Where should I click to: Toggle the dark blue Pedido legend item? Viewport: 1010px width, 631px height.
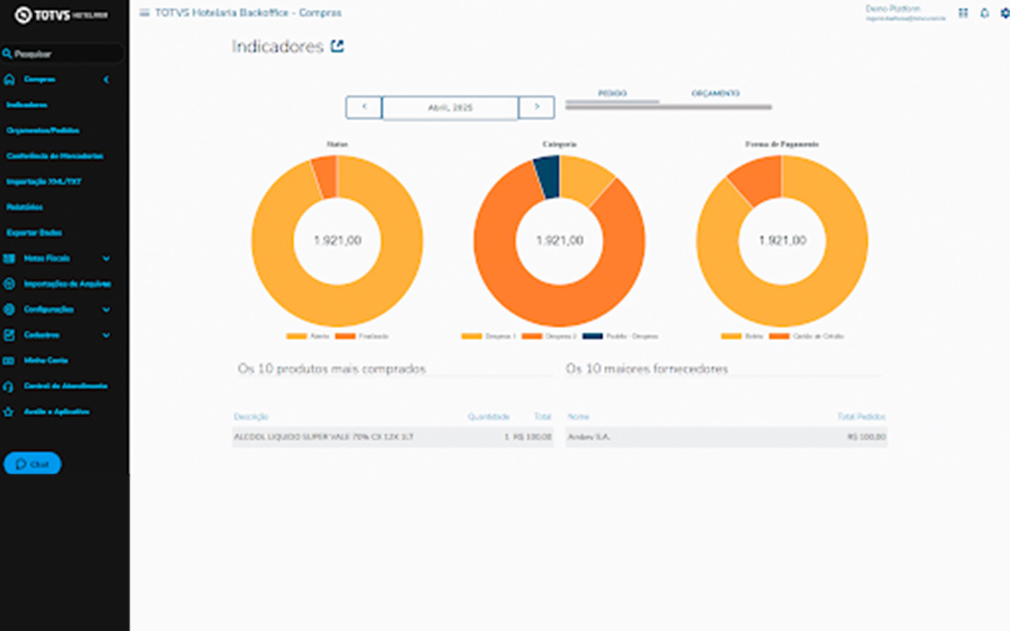point(621,337)
